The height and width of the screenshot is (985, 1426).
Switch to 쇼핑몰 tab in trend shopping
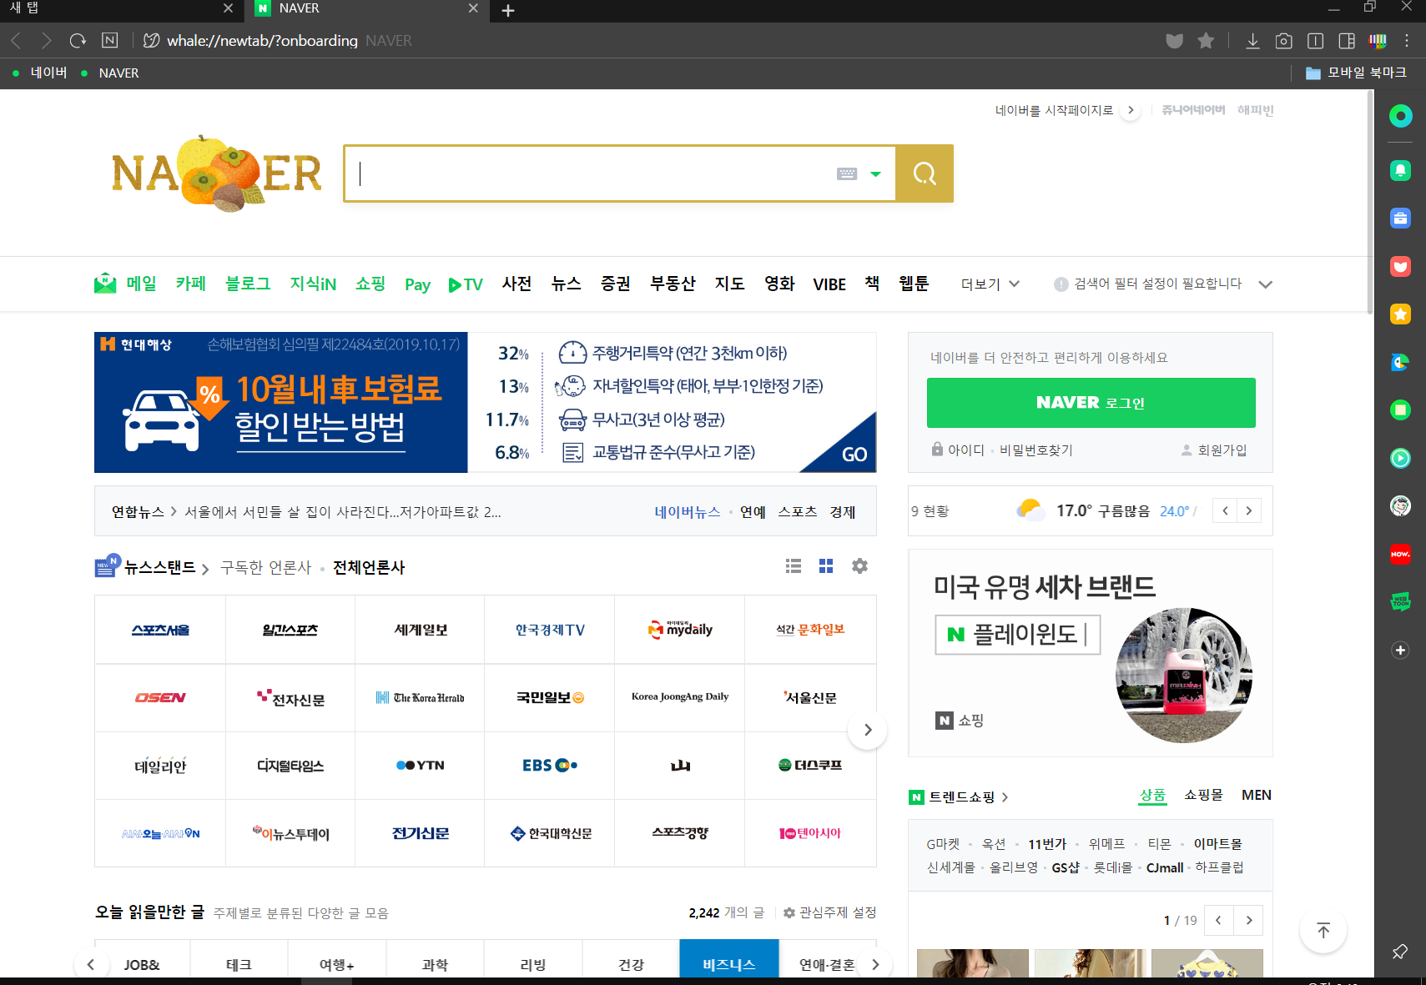click(x=1203, y=795)
